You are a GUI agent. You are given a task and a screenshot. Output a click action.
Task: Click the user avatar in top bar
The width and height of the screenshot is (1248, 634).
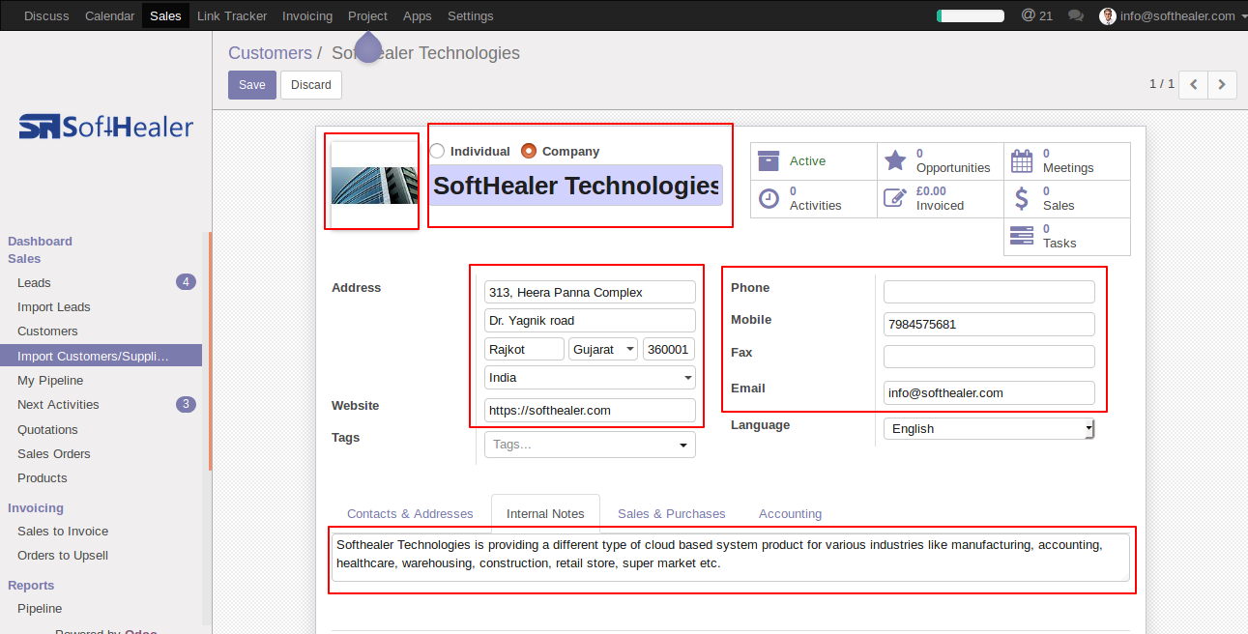[x=1108, y=15]
